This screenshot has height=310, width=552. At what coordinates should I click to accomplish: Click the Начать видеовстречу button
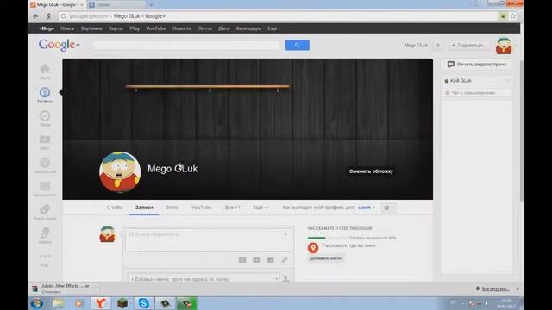[477, 65]
